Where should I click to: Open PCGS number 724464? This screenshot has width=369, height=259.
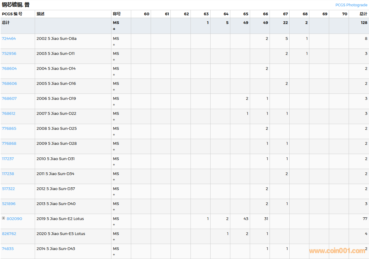pos(9,39)
